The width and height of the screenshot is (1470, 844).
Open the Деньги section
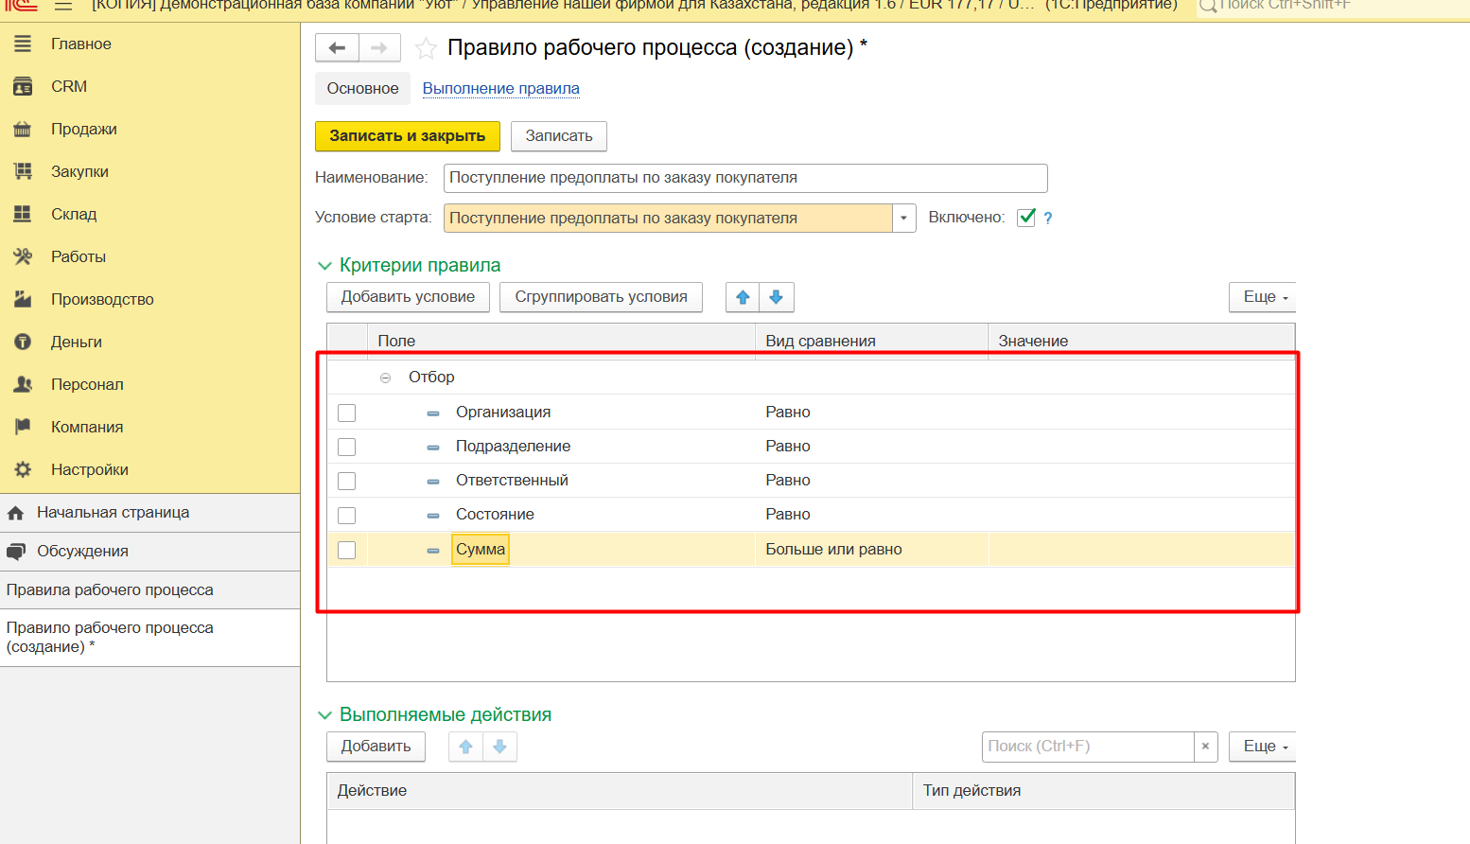(76, 343)
